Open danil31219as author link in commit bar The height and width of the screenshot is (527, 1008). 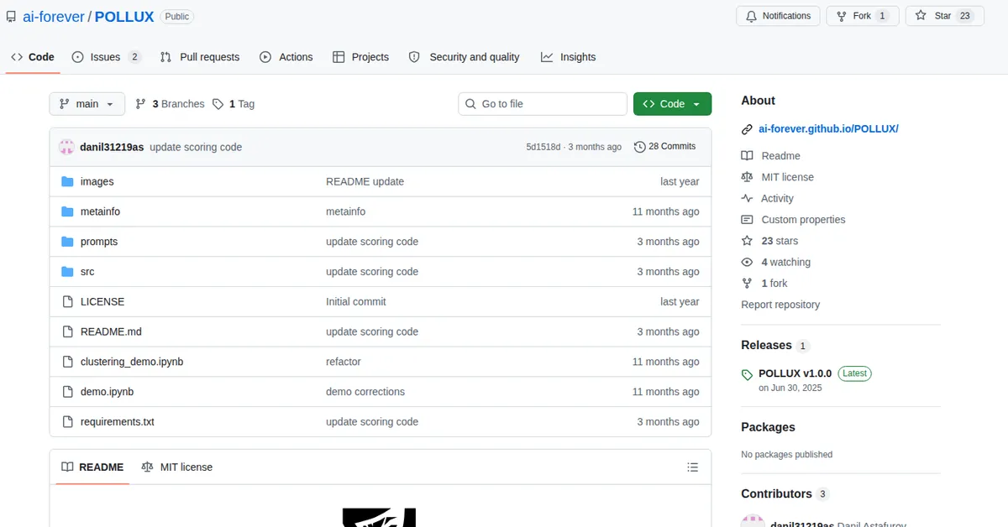point(112,147)
